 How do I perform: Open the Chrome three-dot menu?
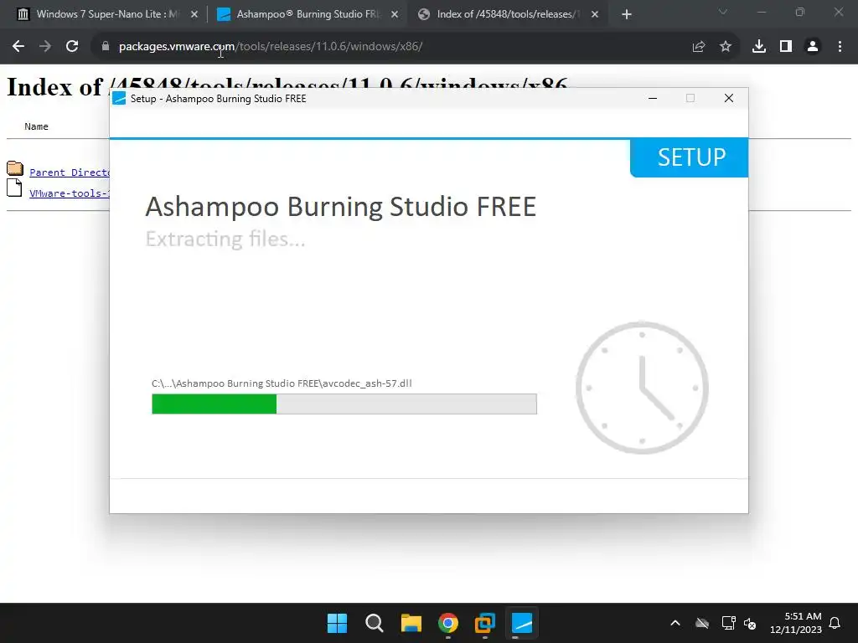click(x=840, y=47)
